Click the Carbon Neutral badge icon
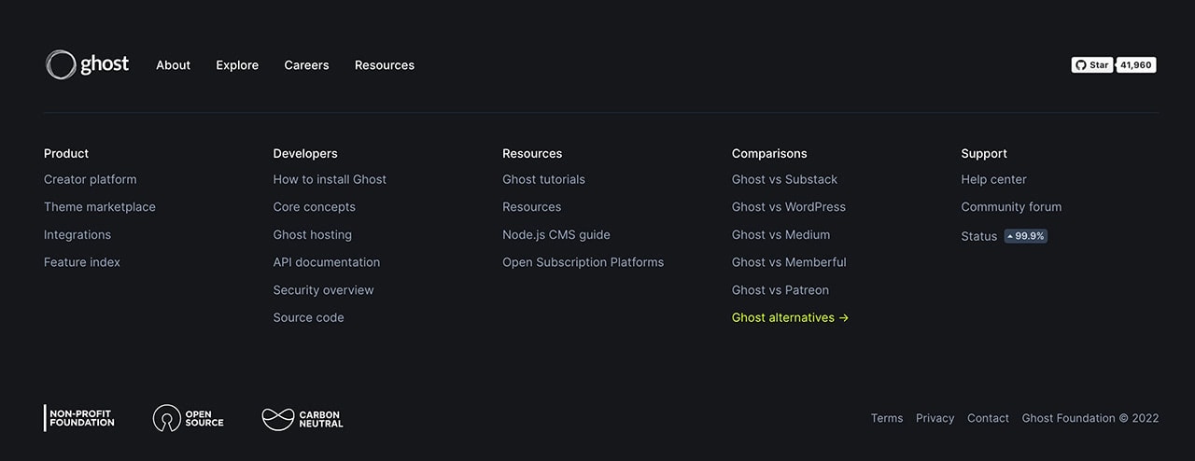 pos(277,419)
